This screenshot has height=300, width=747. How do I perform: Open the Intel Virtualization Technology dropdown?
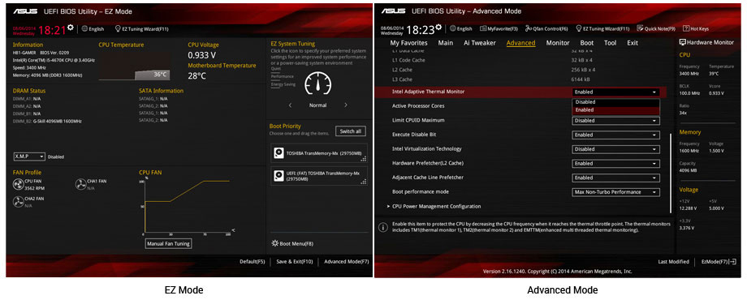click(x=615, y=149)
